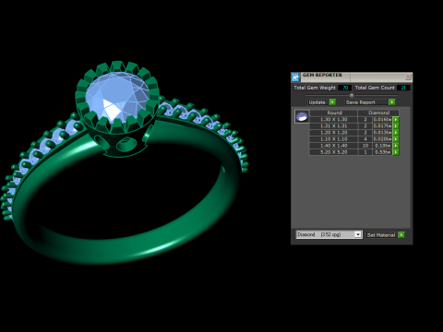Click the slider handle below Total Gem Weight
The width and height of the screenshot is (443, 332).
point(352,95)
